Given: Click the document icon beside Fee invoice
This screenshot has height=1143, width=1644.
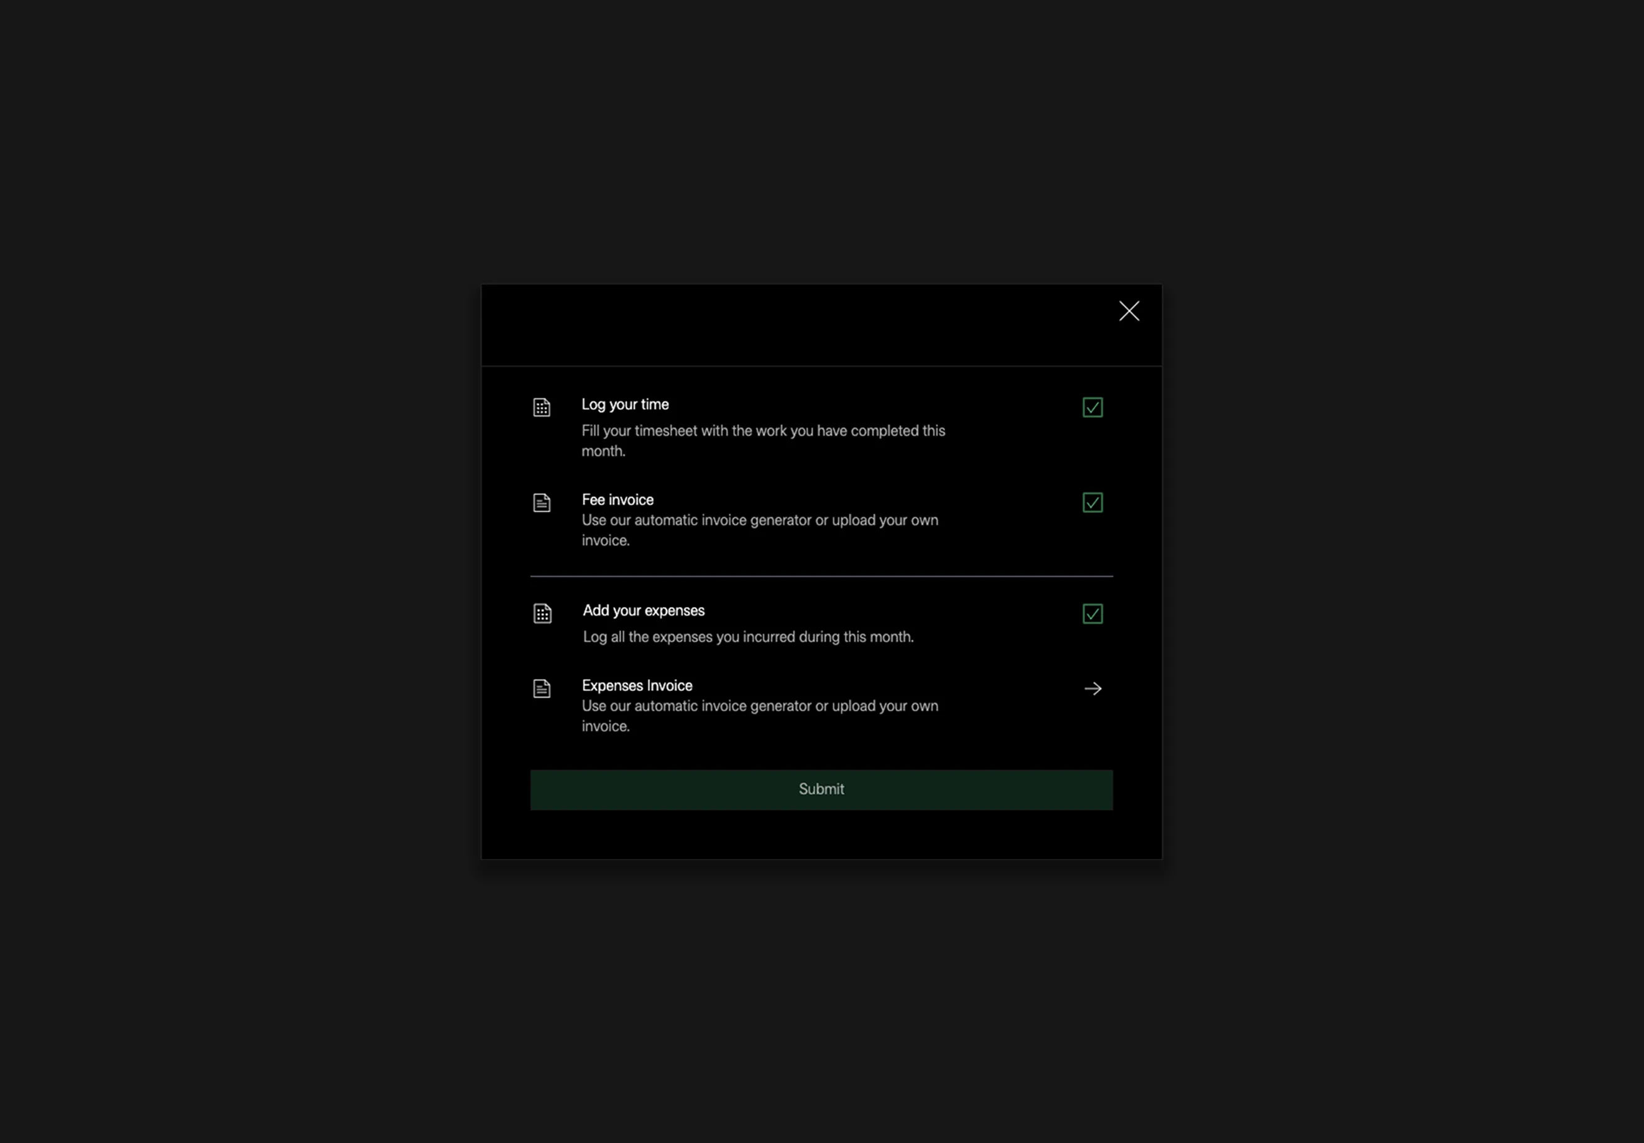Looking at the screenshot, I should pyautogui.click(x=542, y=502).
